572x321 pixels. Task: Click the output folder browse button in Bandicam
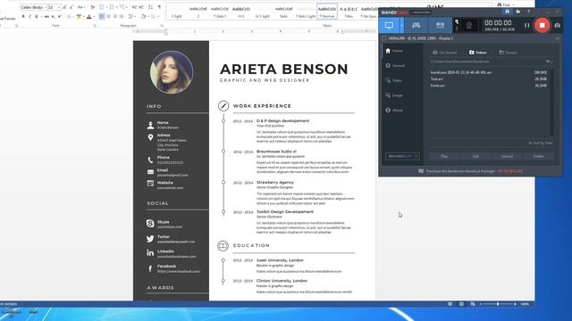tap(548, 62)
